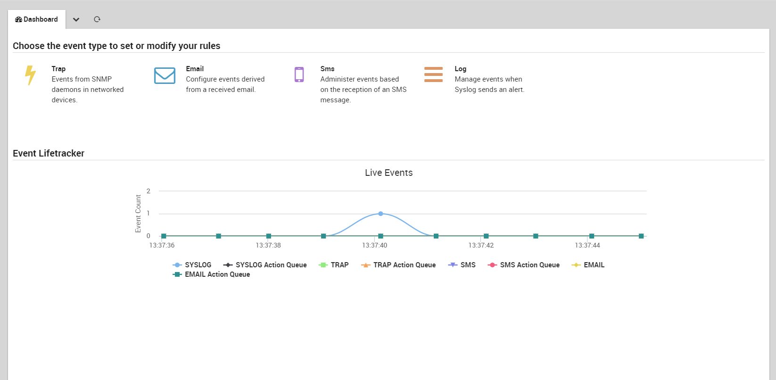The image size is (776, 380).
Task: Open the Dashboard tab
Action: [x=37, y=19]
